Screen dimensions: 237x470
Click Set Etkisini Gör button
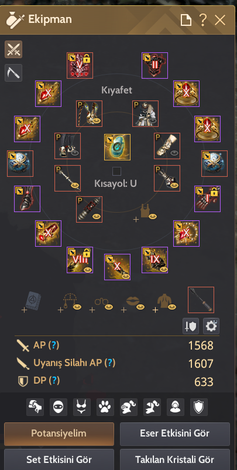[59, 459]
